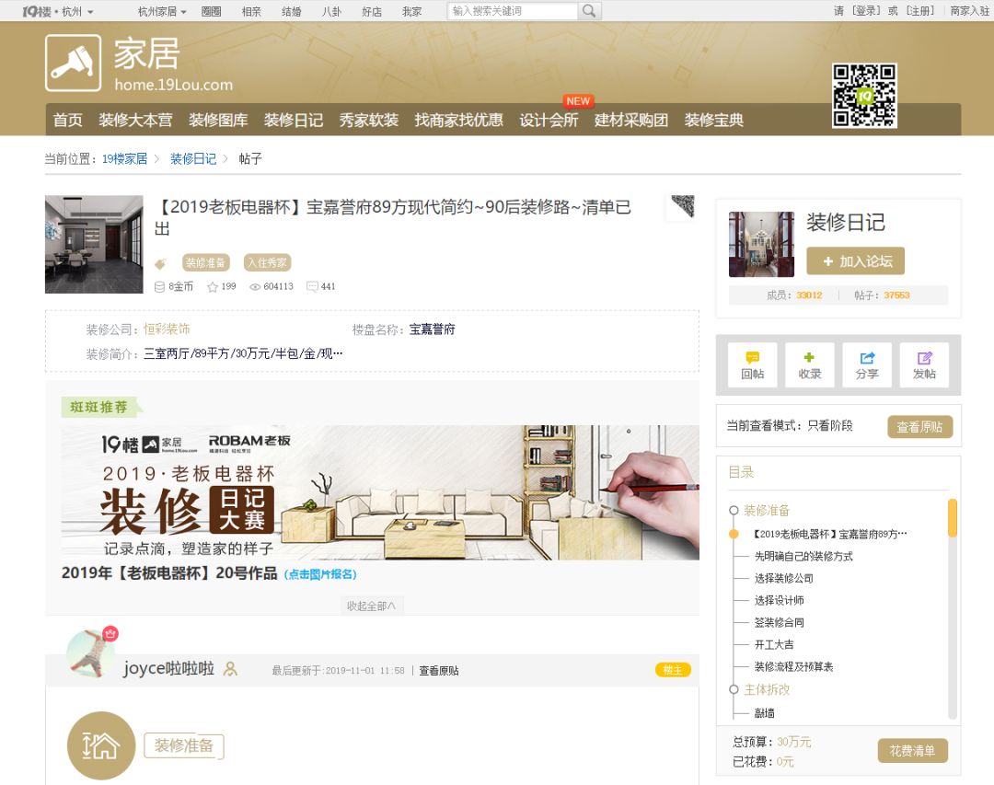Click the header QR code image

click(864, 95)
